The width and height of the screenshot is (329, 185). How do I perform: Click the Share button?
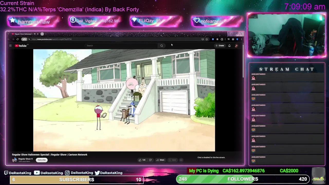[160, 160]
